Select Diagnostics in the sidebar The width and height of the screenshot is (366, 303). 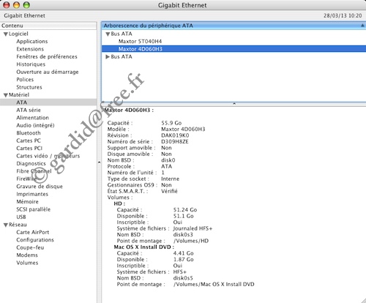pyautogui.click(x=31, y=163)
